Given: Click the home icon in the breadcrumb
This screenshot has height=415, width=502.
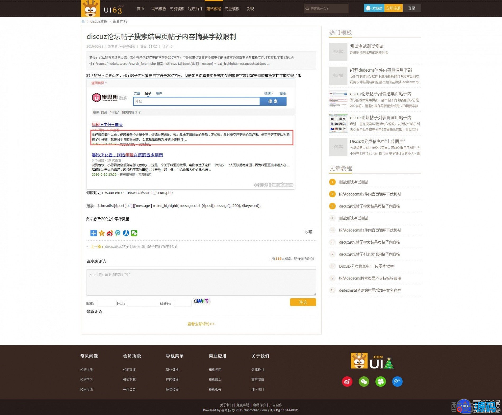Looking at the screenshot, I should (83, 21).
